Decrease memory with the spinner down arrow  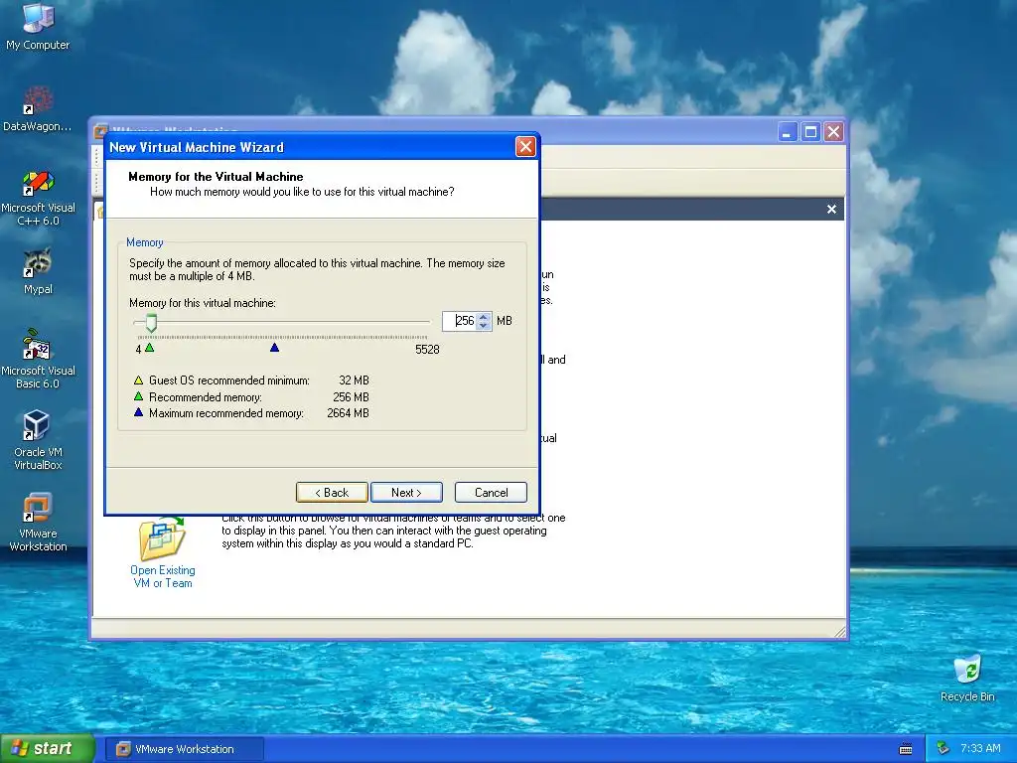pos(484,326)
